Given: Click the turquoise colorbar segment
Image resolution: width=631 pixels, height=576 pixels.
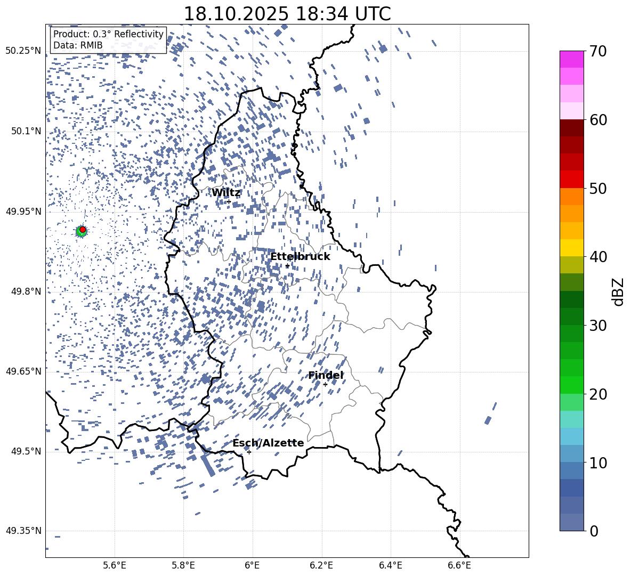Looking at the screenshot, I should 572,419.
